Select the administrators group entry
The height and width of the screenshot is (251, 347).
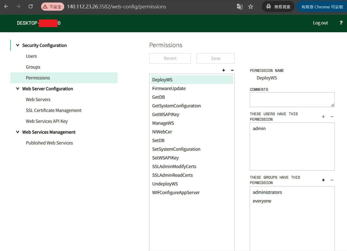(292, 192)
